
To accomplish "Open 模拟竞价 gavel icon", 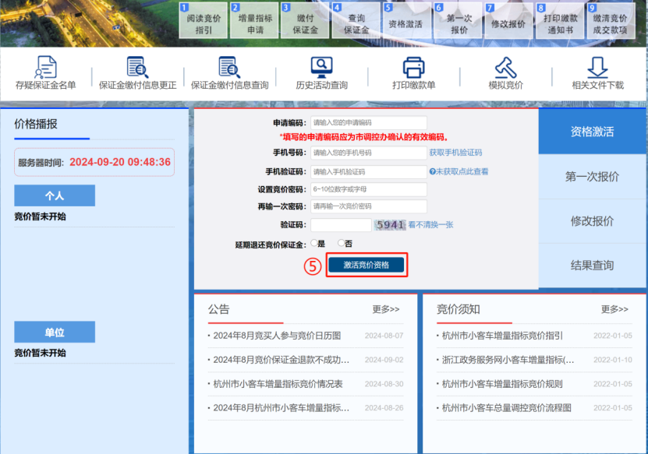I will 505,68.
